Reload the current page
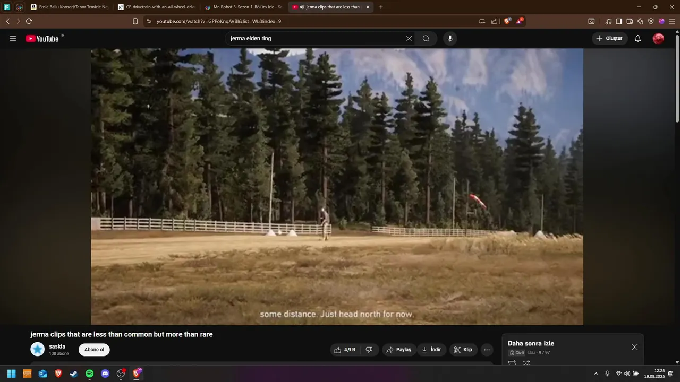 pyautogui.click(x=29, y=21)
